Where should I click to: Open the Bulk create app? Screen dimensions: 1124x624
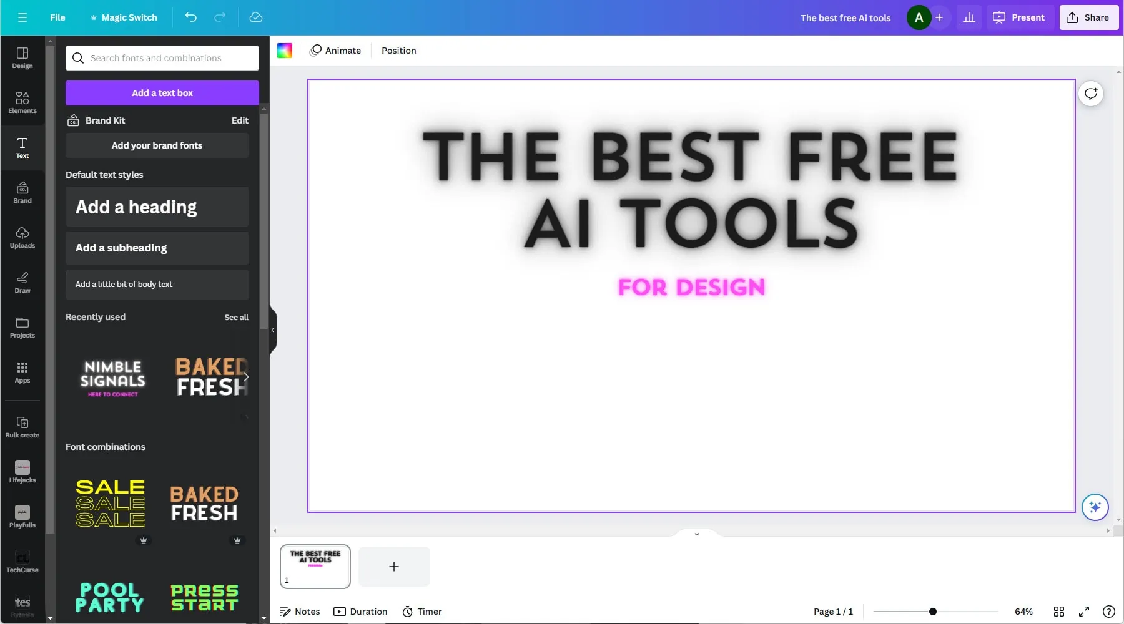[x=22, y=427]
